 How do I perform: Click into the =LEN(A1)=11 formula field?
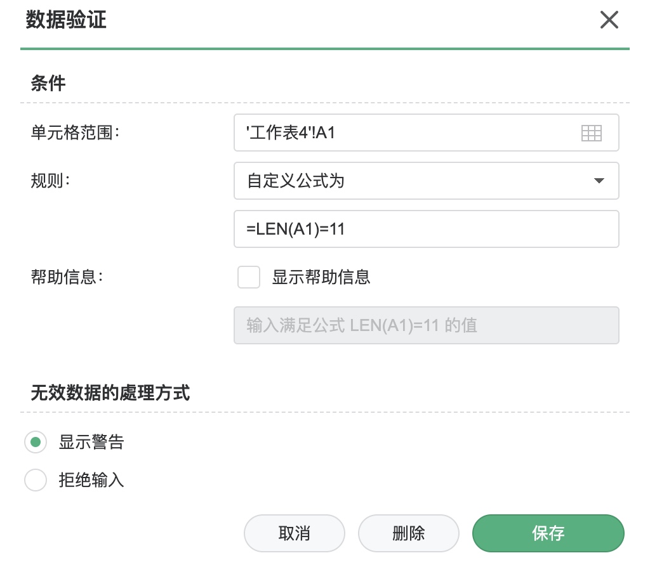[426, 229]
